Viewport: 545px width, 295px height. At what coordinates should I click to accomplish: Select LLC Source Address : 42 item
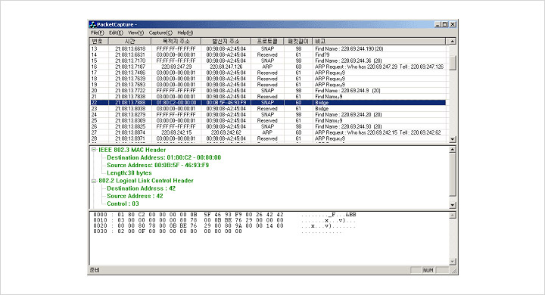pos(135,196)
